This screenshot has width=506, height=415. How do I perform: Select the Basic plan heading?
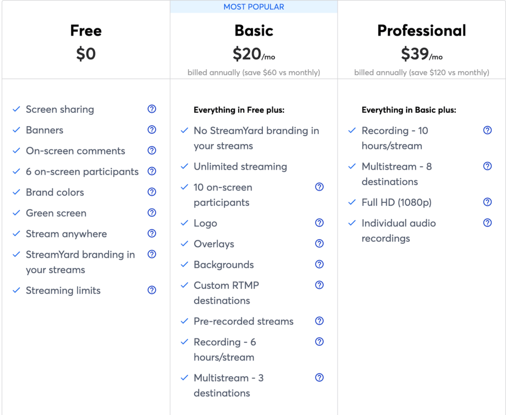(253, 31)
